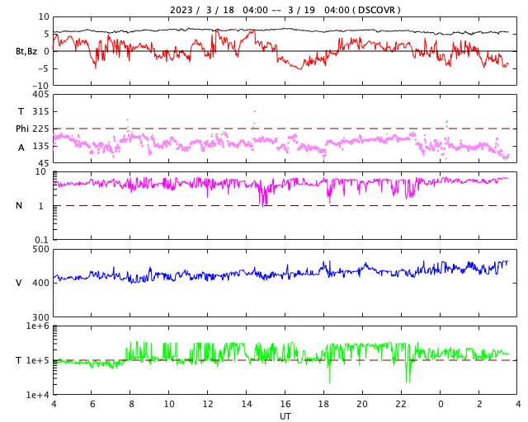The width and height of the screenshot is (528, 422).
Task: Click the "300" value on V axis
Action: coord(40,317)
